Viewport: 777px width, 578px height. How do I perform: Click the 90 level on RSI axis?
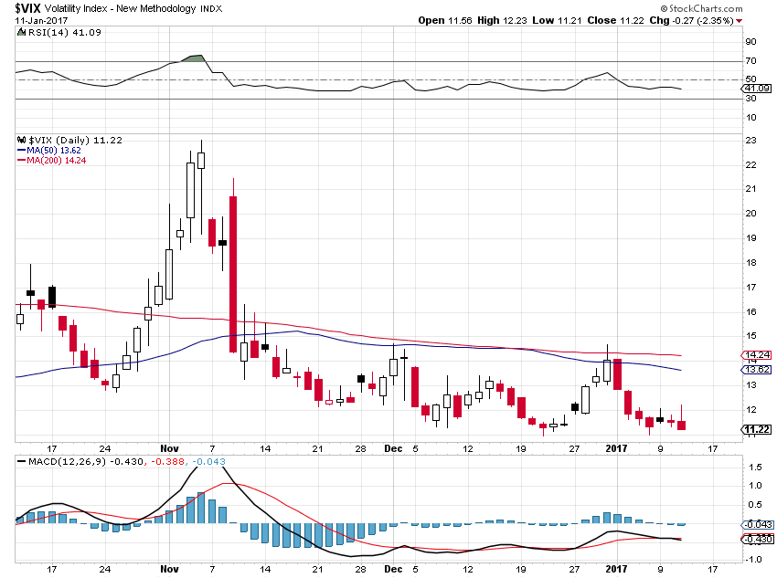tap(751, 42)
